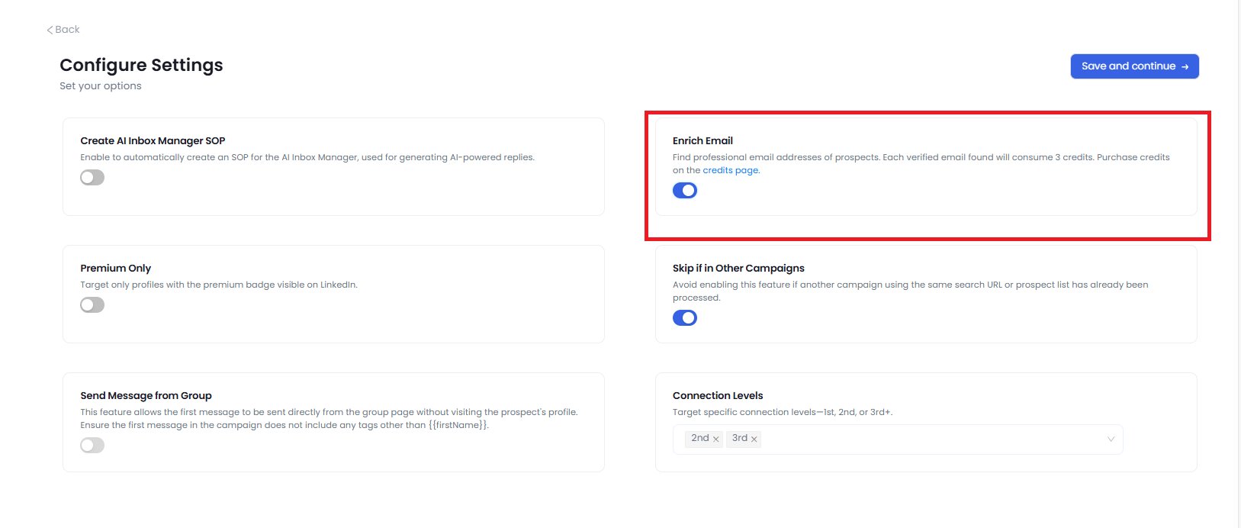Click the Connection Levels dropdown chevron
The image size is (1241, 528).
point(1111,439)
